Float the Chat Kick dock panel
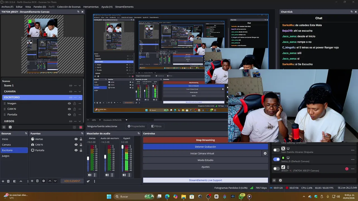 click(352, 12)
